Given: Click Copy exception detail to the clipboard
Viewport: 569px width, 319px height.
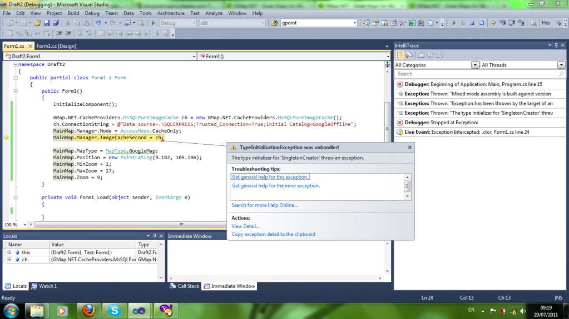Looking at the screenshot, I should point(273,234).
